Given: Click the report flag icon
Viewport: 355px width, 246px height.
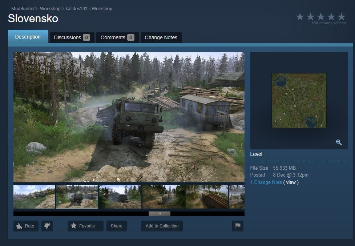Looking at the screenshot, I should point(237,226).
